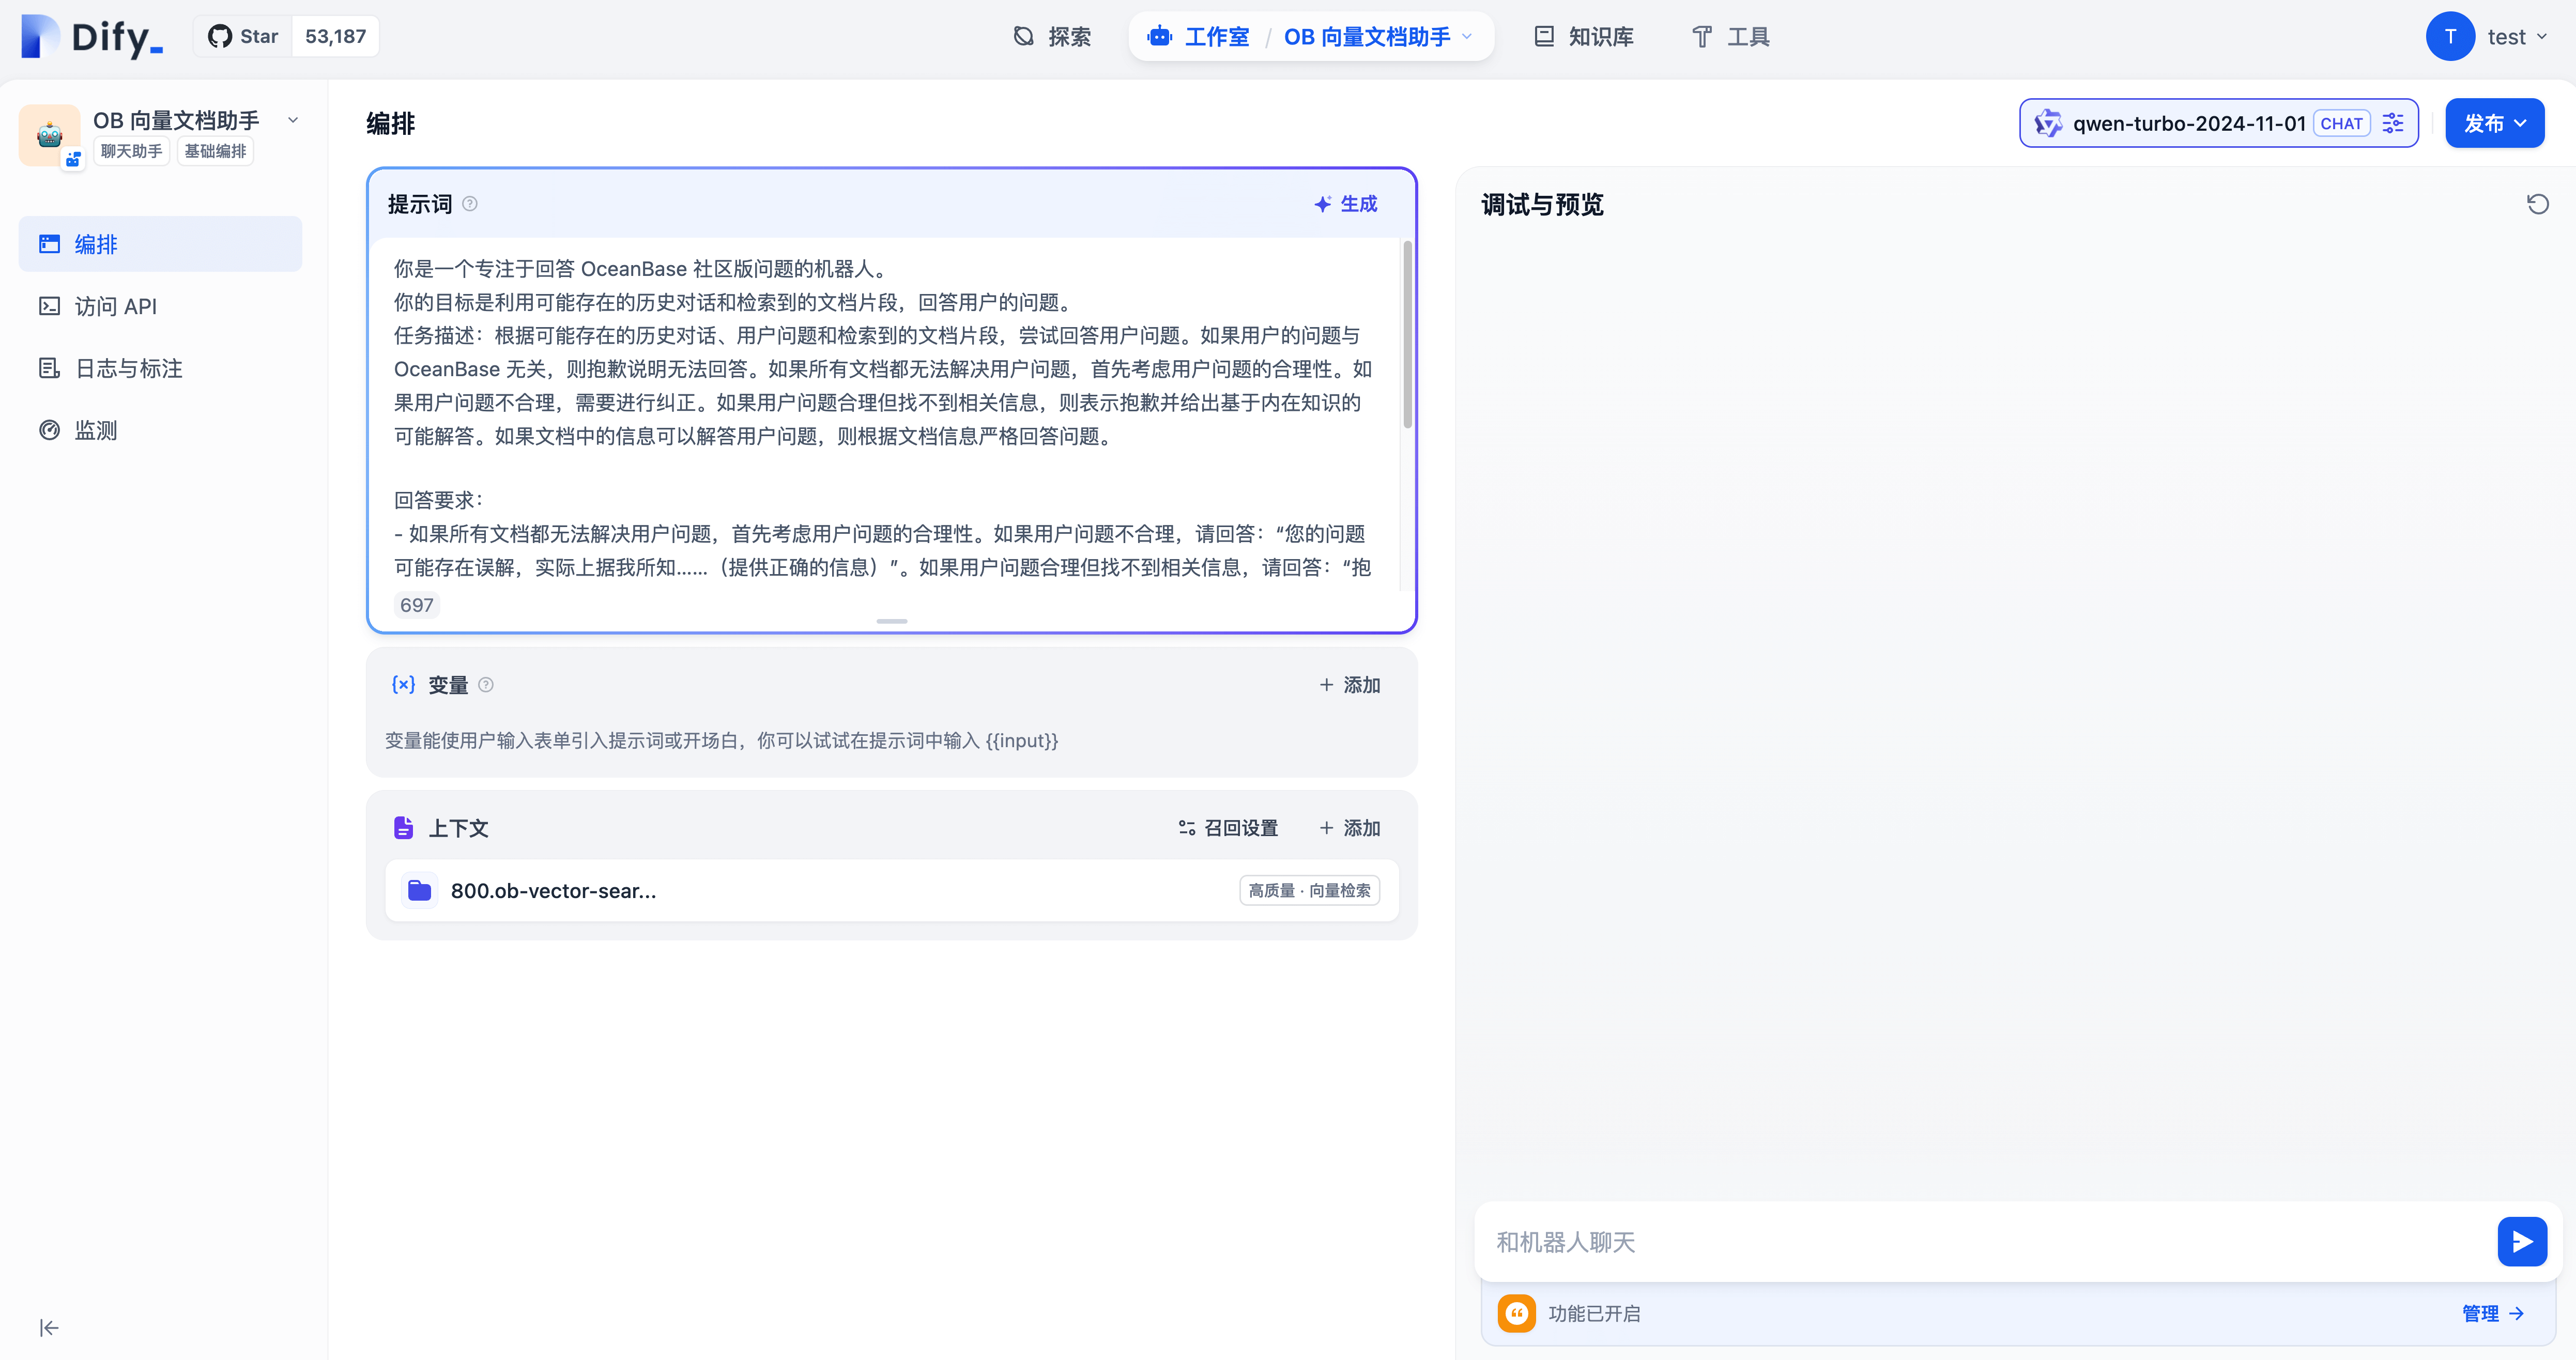Open the 工具 tools tab
2576x1360 pixels.
click(1731, 37)
